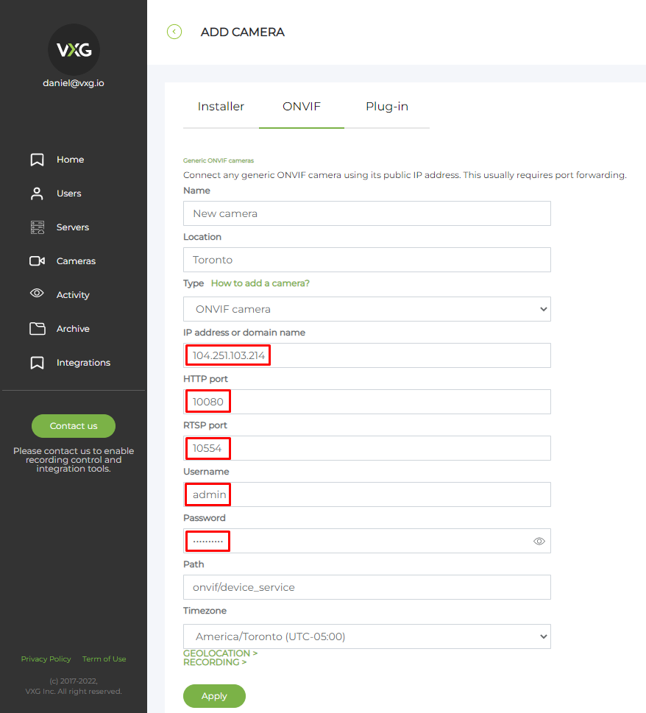
Task: Show the hidden password with the eye toggle
Action: (x=539, y=541)
